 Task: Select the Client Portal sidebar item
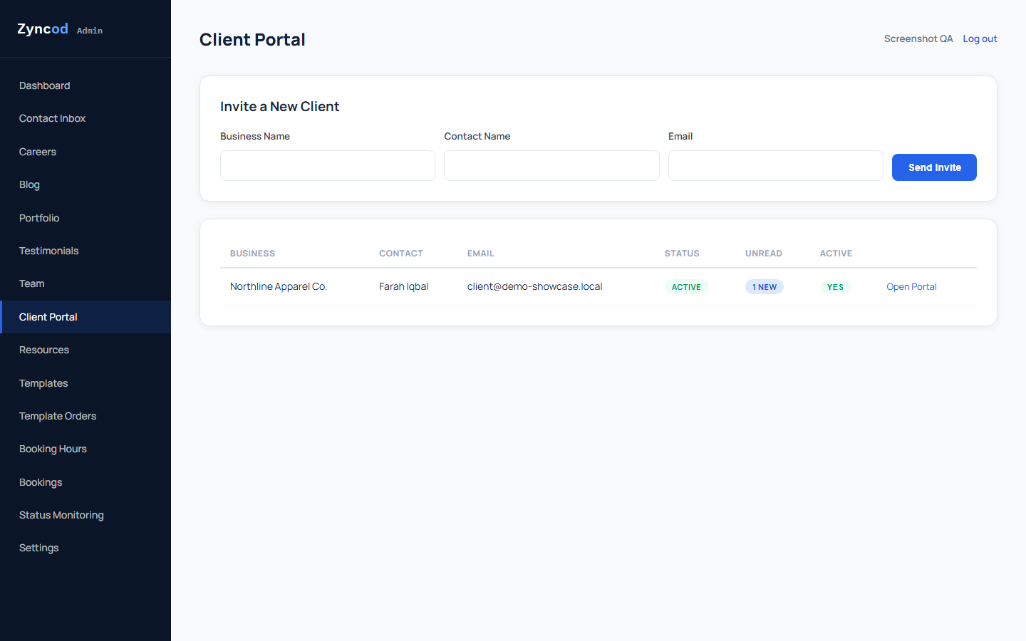(85, 317)
